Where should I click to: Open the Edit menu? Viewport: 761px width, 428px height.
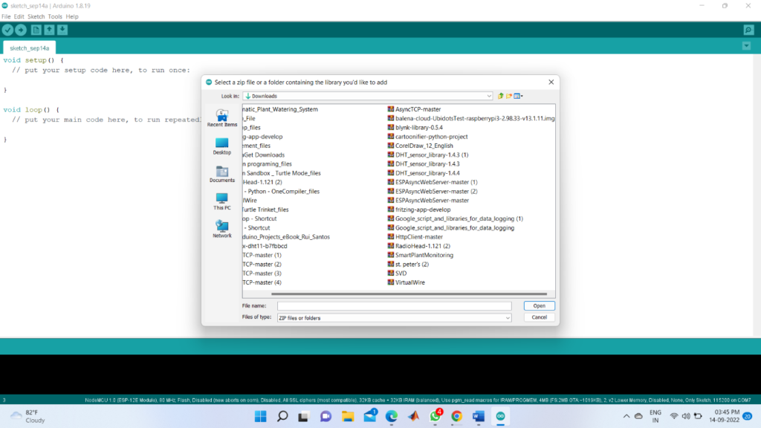[x=19, y=16]
